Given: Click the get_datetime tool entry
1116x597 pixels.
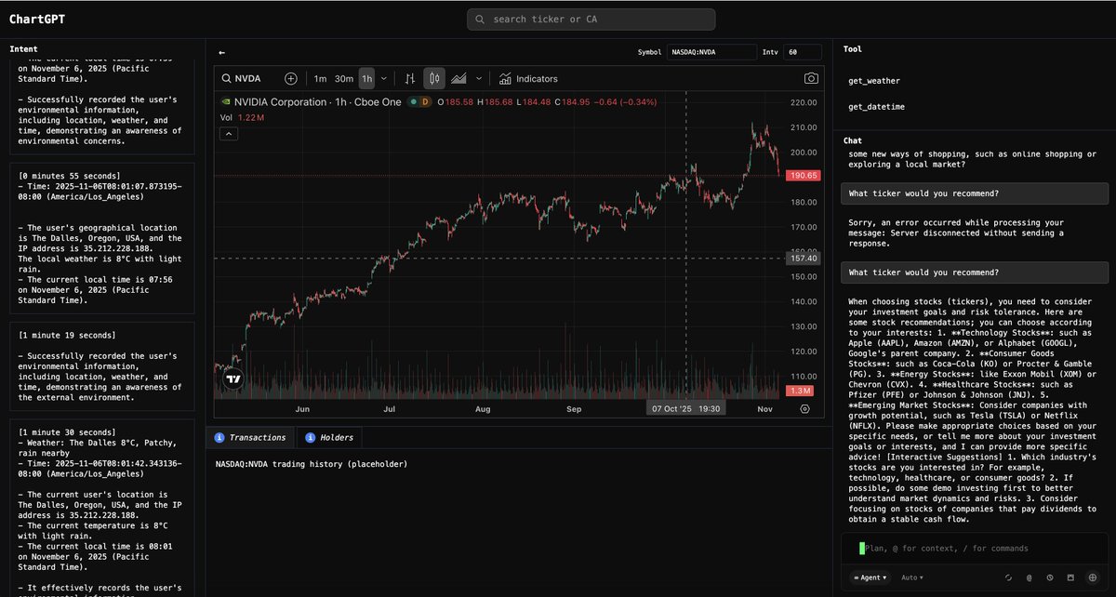Looking at the screenshot, I should tap(877, 107).
